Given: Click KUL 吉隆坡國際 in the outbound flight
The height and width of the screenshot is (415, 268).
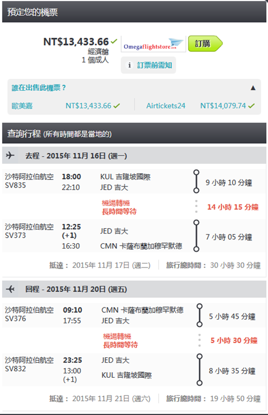Looking at the screenshot, I should pyautogui.click(x=126, y=177).
